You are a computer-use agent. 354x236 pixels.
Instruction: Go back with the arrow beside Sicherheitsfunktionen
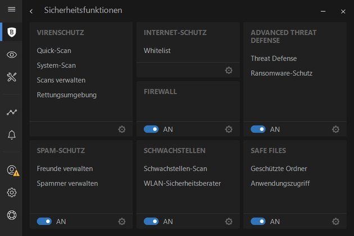click(31, 11)
